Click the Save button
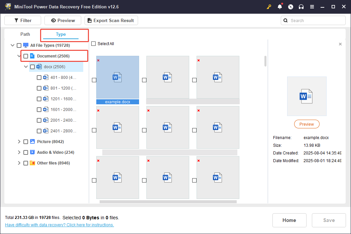 [329, 220]
